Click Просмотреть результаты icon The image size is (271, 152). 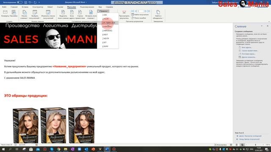click(124, 14)
